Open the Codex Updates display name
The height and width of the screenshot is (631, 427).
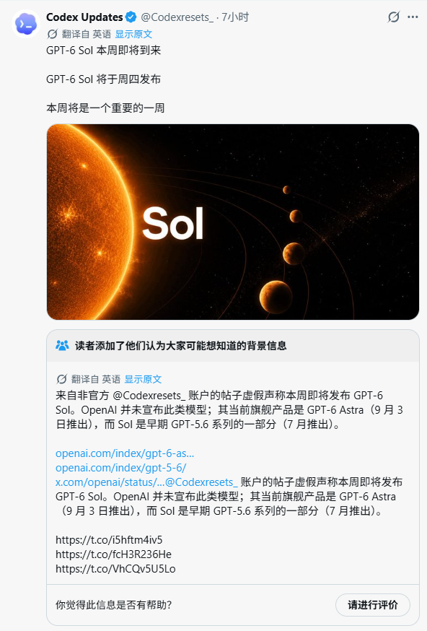(x=84, y=17)
